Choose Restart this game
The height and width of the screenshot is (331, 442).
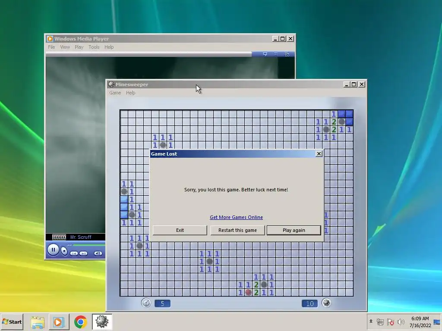[x=237, y=230]
